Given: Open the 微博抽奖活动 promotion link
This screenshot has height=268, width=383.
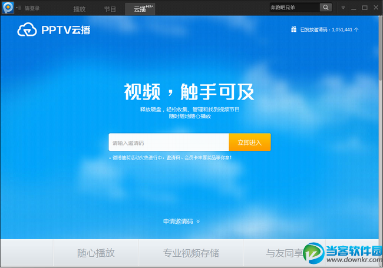Looking at the screenshot, I should (x=172, y=158).
